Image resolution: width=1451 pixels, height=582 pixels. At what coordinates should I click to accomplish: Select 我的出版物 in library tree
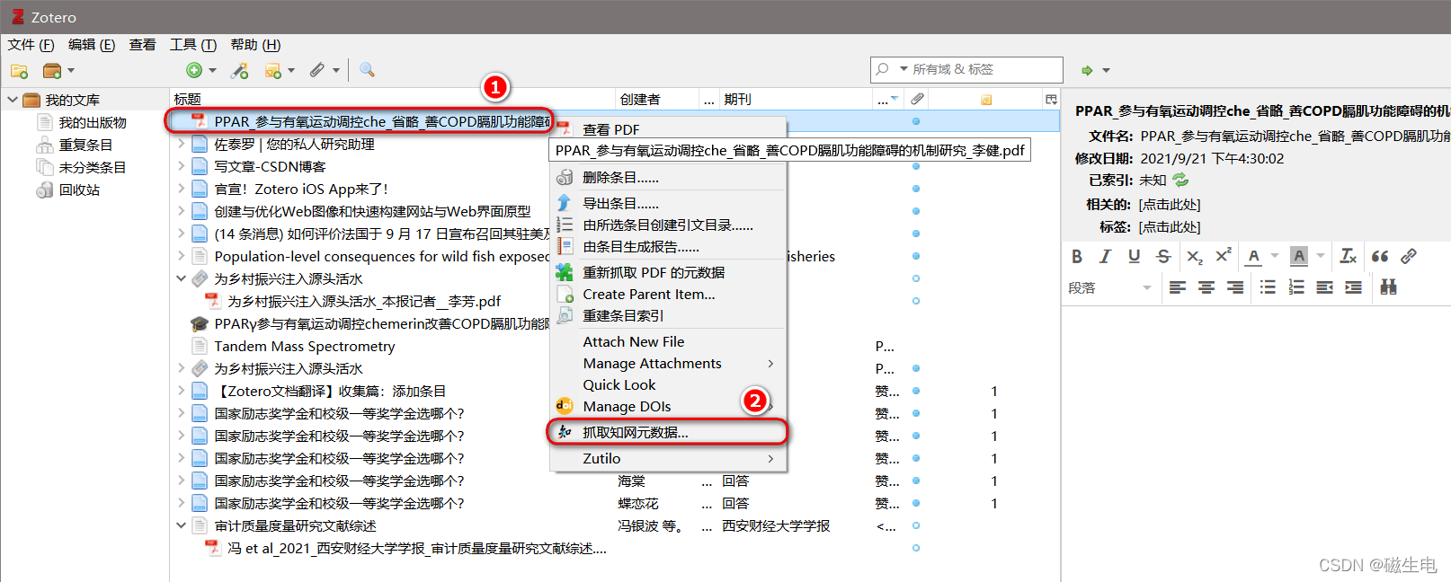point(93,122)
